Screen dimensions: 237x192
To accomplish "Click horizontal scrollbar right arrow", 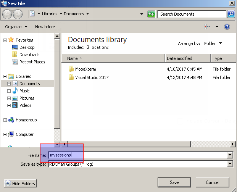I will click(x=233, y=144).
